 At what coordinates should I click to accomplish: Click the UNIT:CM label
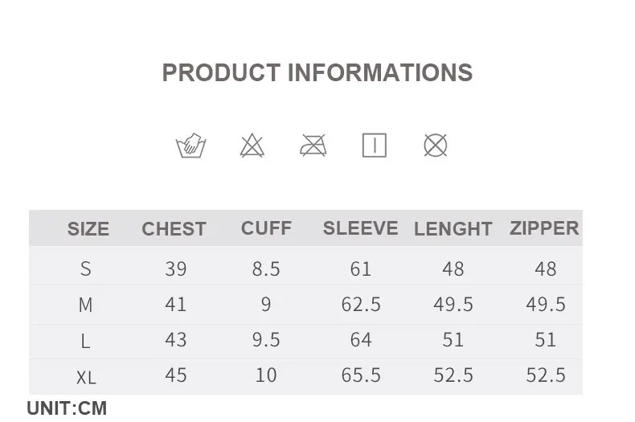(67, 408)
